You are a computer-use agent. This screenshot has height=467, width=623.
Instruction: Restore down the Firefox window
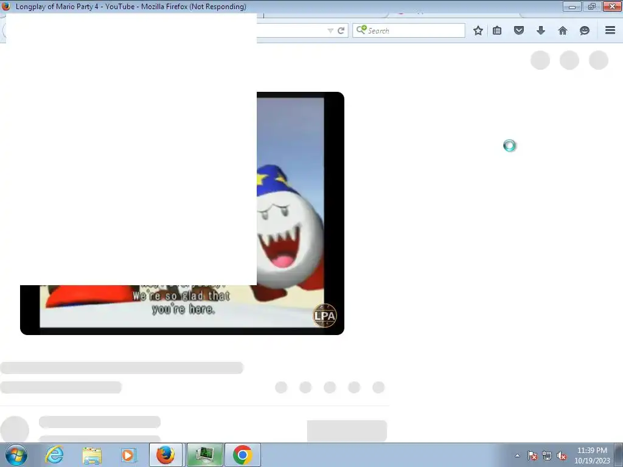coord(591,6)
